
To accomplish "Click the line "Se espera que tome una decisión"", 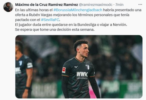I will (55, 29).
